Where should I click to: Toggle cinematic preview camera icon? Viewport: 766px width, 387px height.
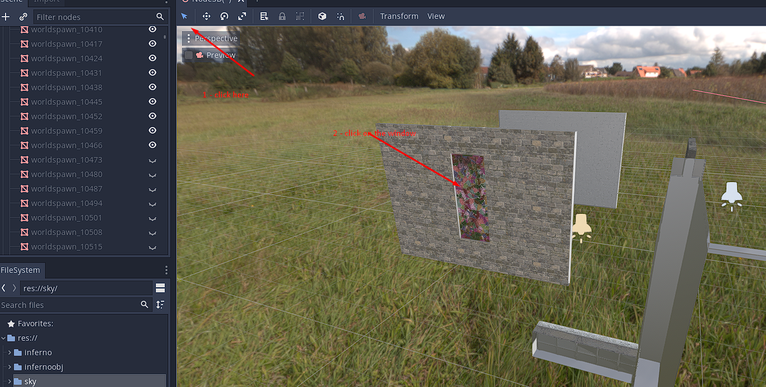362,16
